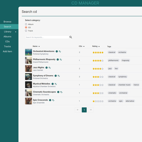Open CDs in the sidebar
The height and width of the screenshot is (142, 142).
click(7, 42)
